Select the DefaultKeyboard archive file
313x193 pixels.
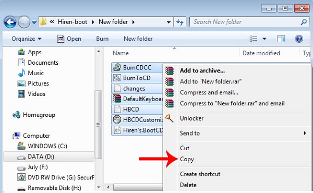click(x=137, y=99)
